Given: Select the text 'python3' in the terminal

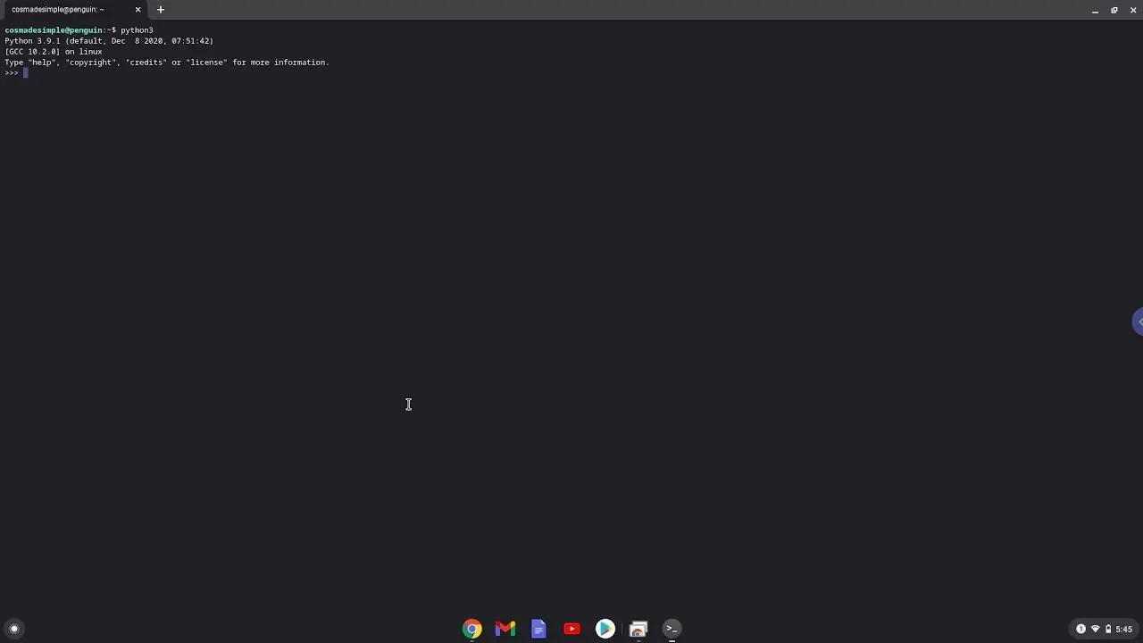Looking at the screenshot, I should click(136, 29).
